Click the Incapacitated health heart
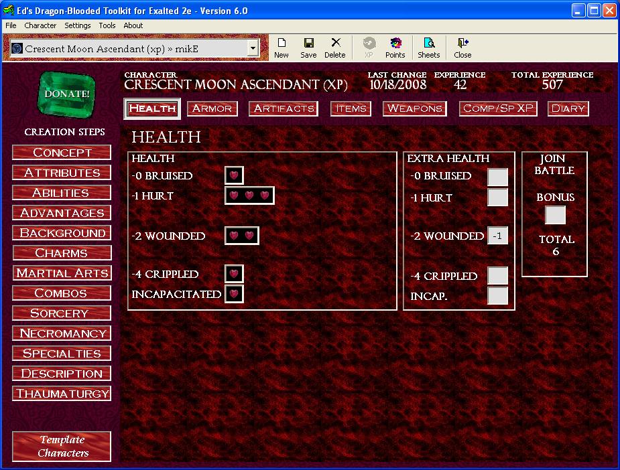620x470 pixels. coord(234,294)
